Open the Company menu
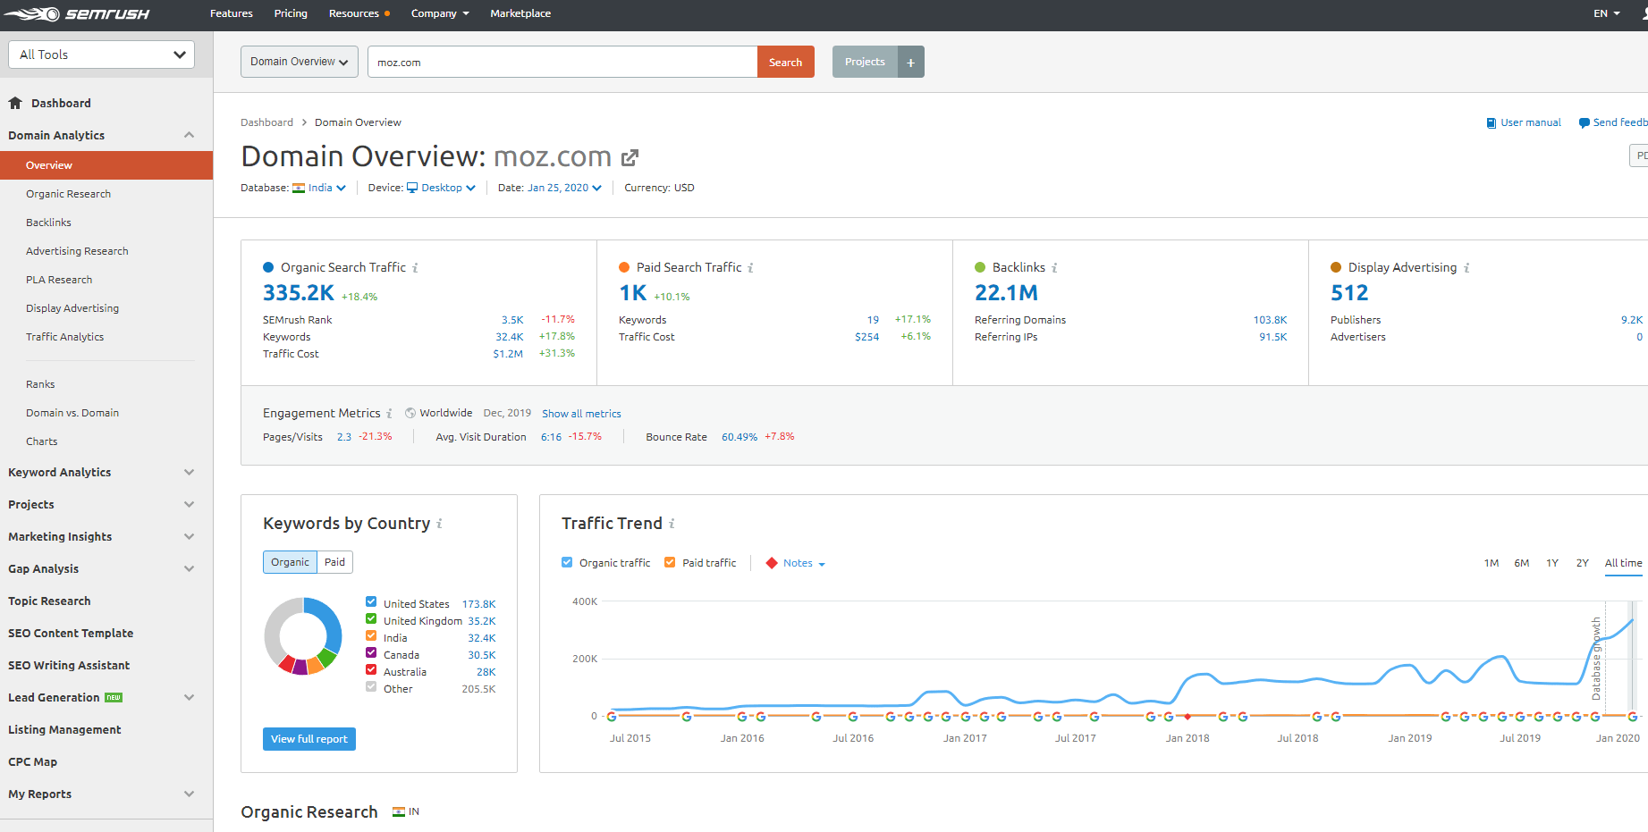The height and width of the screenshot is (832, 1648). (x=440, y=13)
